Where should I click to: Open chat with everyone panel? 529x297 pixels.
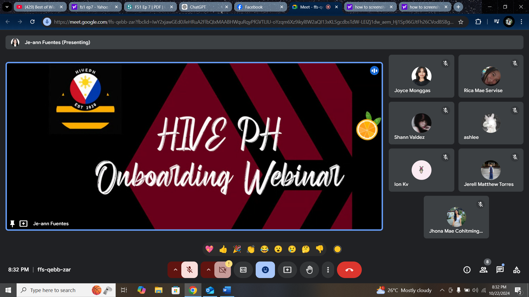point(500,270)
